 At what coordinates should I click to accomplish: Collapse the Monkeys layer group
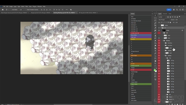(163, 40)
